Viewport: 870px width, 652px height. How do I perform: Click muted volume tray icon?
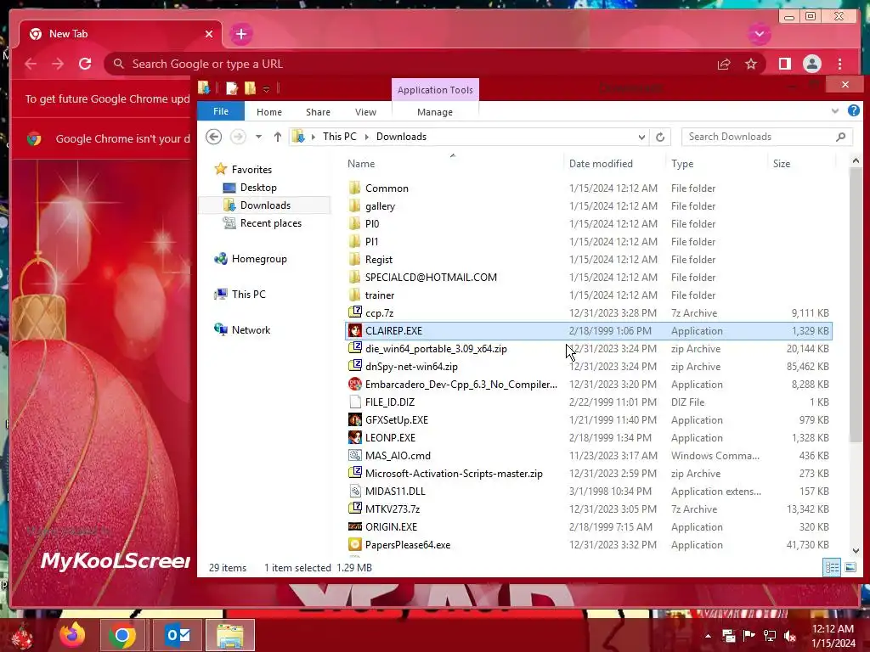pyautogui.click(x=790, y=636)
